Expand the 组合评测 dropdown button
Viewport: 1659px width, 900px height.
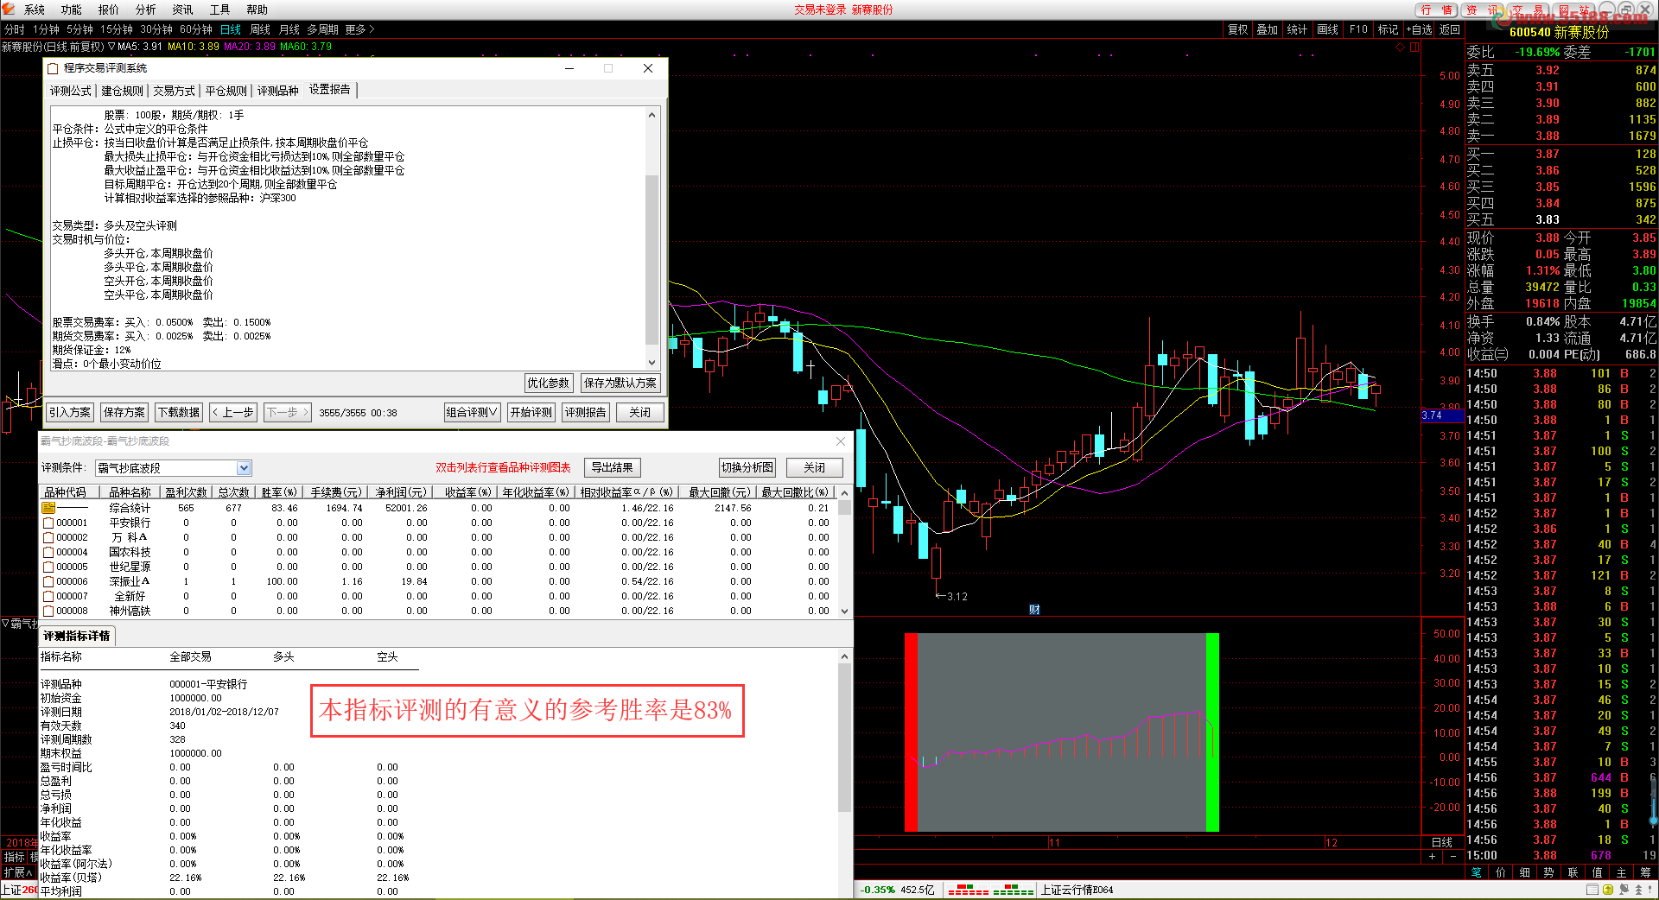[x=472, y=413]
